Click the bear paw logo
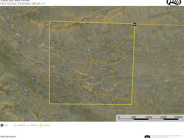The image size is (184, 138). click(174, 3)
